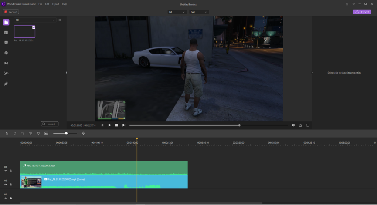Screen dimensions: 377x205
Task: Open the Export menu
Action: click(x=55, y=4)
